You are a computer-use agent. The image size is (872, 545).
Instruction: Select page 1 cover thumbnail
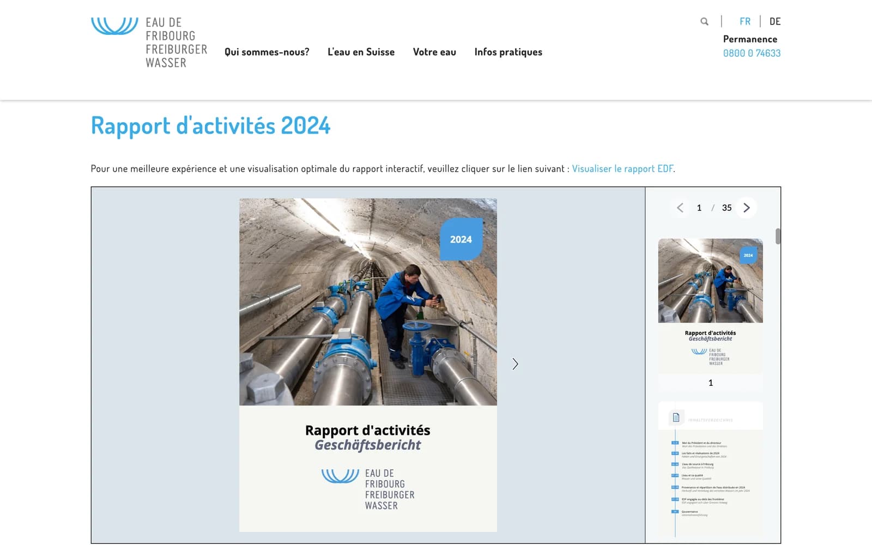click(x=710, y=306)
